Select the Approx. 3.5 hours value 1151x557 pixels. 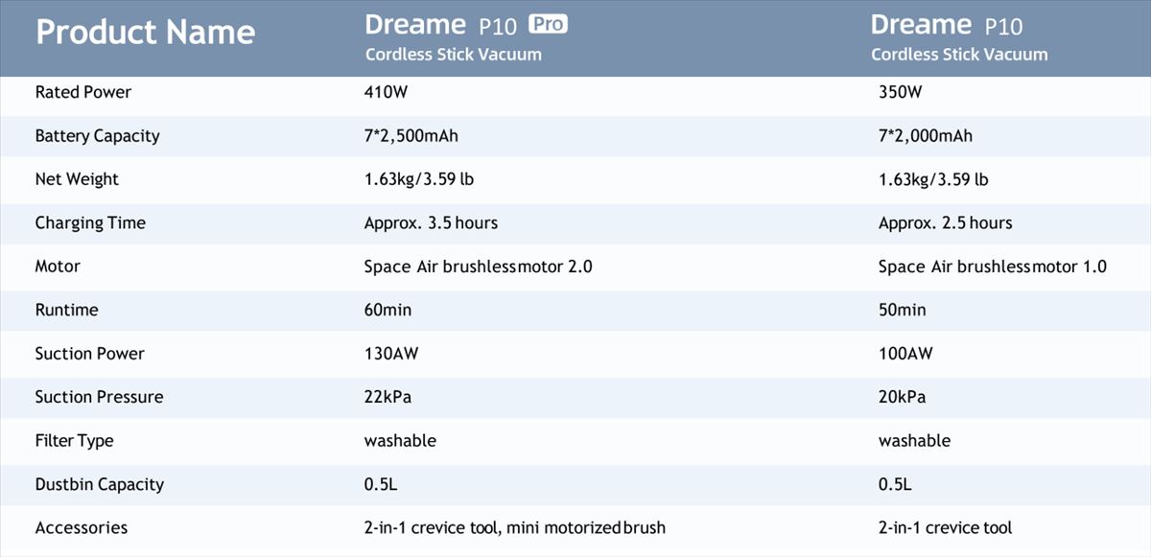(x=431, y=223)
